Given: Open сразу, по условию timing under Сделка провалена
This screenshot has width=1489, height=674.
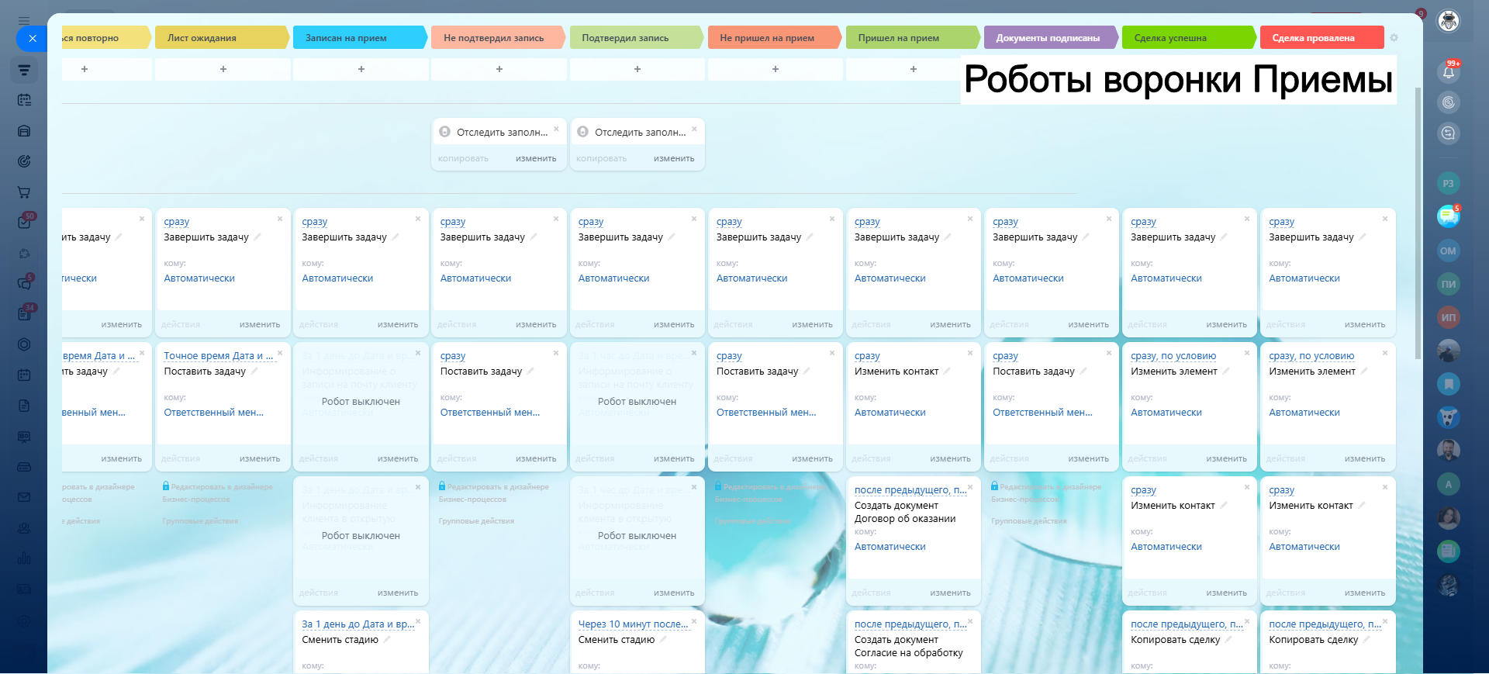Looking at the screenshot, I should [x=1311, y=356].
